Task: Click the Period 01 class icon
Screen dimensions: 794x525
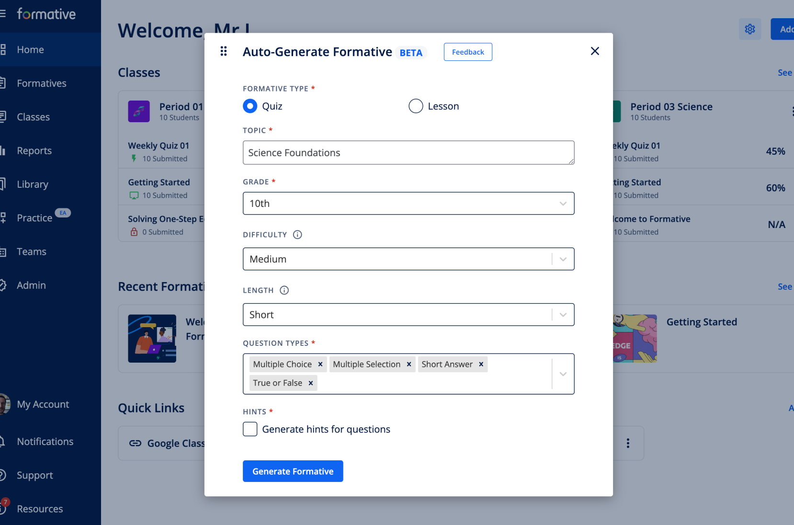Action: tap(139, 111)
